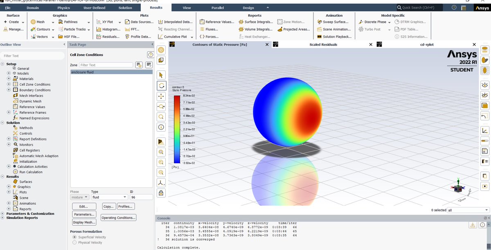This screenshot has height=250, width=491.
Task: Expand the Materials tree node
Action: tap(9, 79)
